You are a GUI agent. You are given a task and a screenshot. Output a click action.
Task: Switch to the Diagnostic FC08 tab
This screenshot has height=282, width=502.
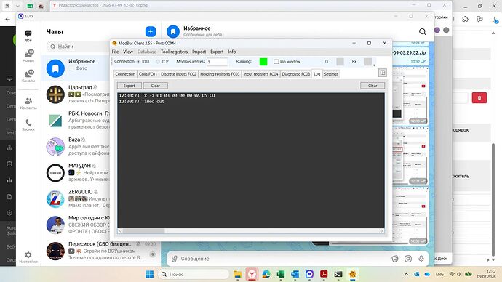click(x=296, y=74)
